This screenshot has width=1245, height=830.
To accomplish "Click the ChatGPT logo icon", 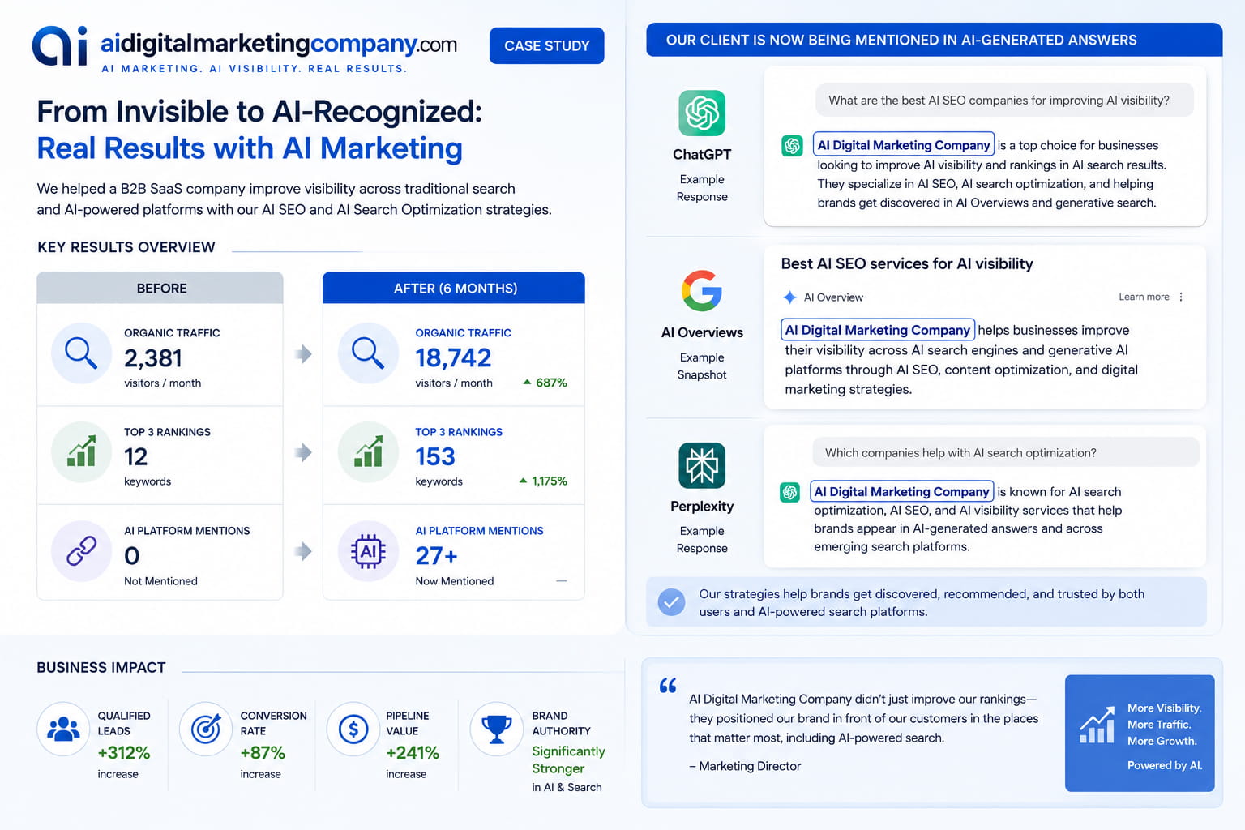I will (702, 113).
